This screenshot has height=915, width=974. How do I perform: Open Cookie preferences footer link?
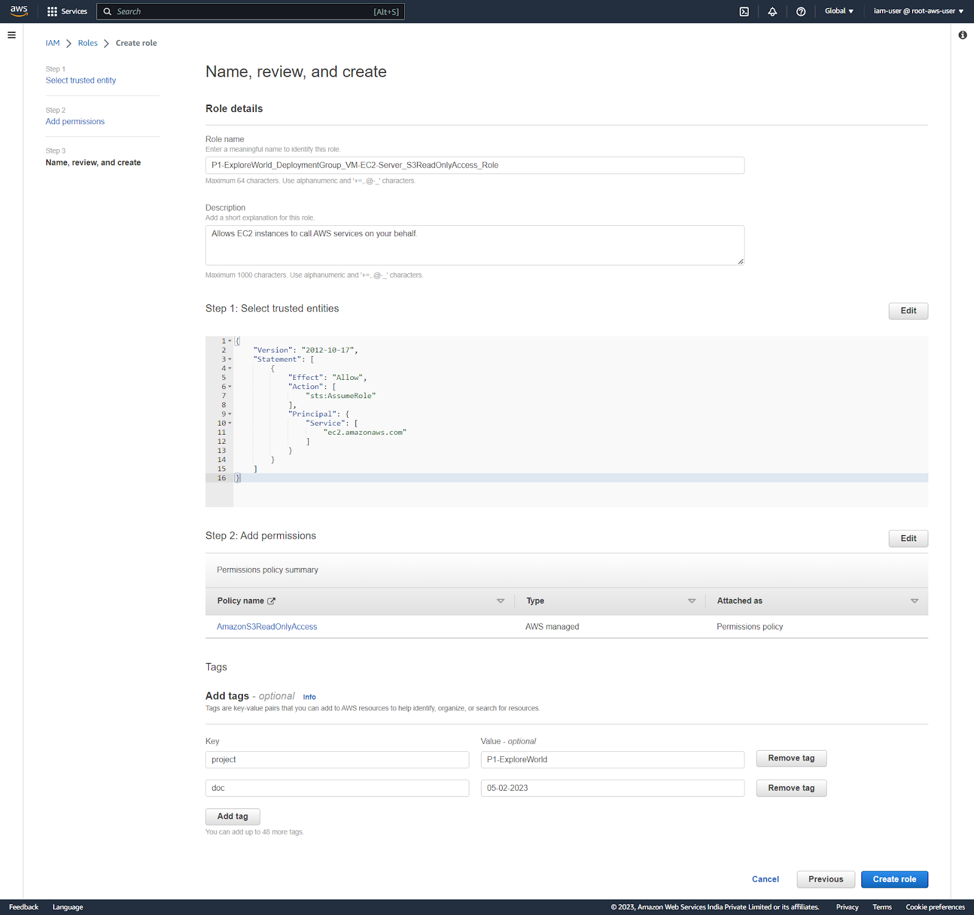935,908
